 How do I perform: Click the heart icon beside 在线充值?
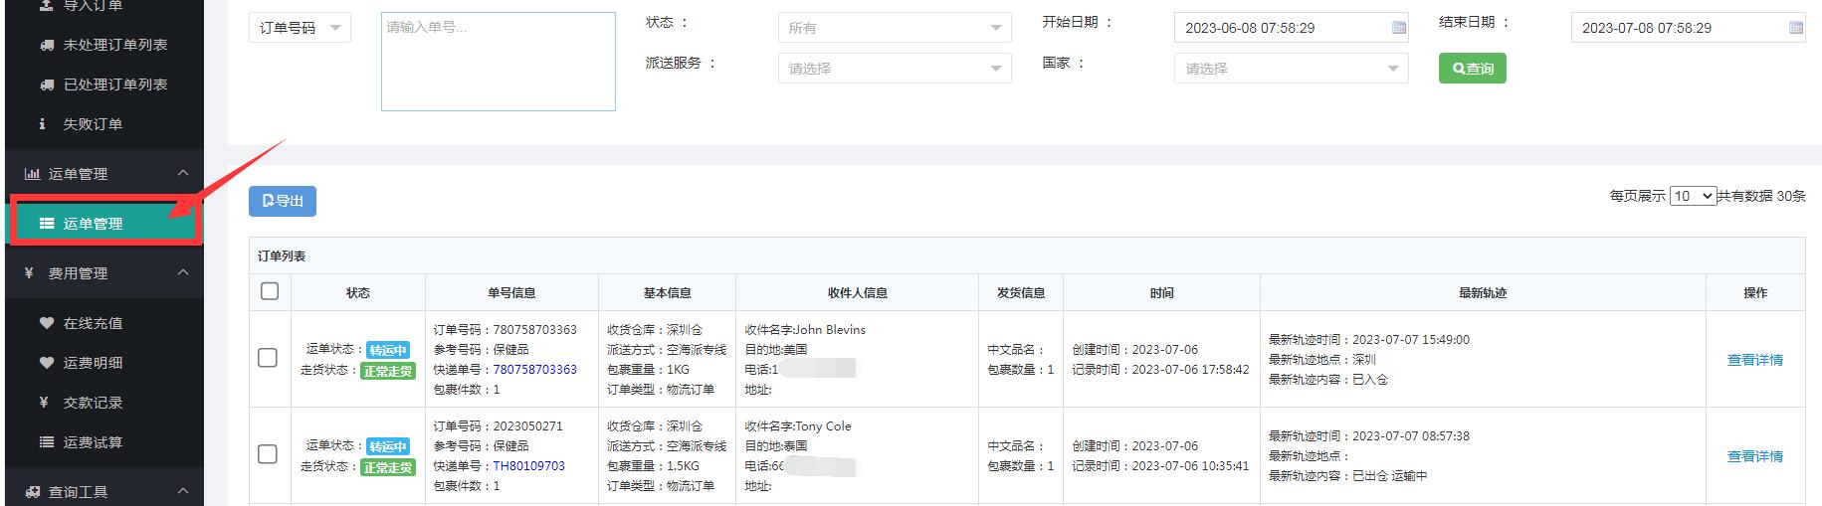coord(46,323)
